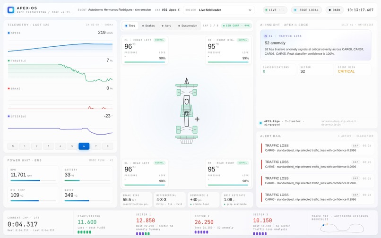The width and height of the screenshot is (381, 238).
Task: Click the cockpit on the car diagram
Action: (x=187, y=102)
